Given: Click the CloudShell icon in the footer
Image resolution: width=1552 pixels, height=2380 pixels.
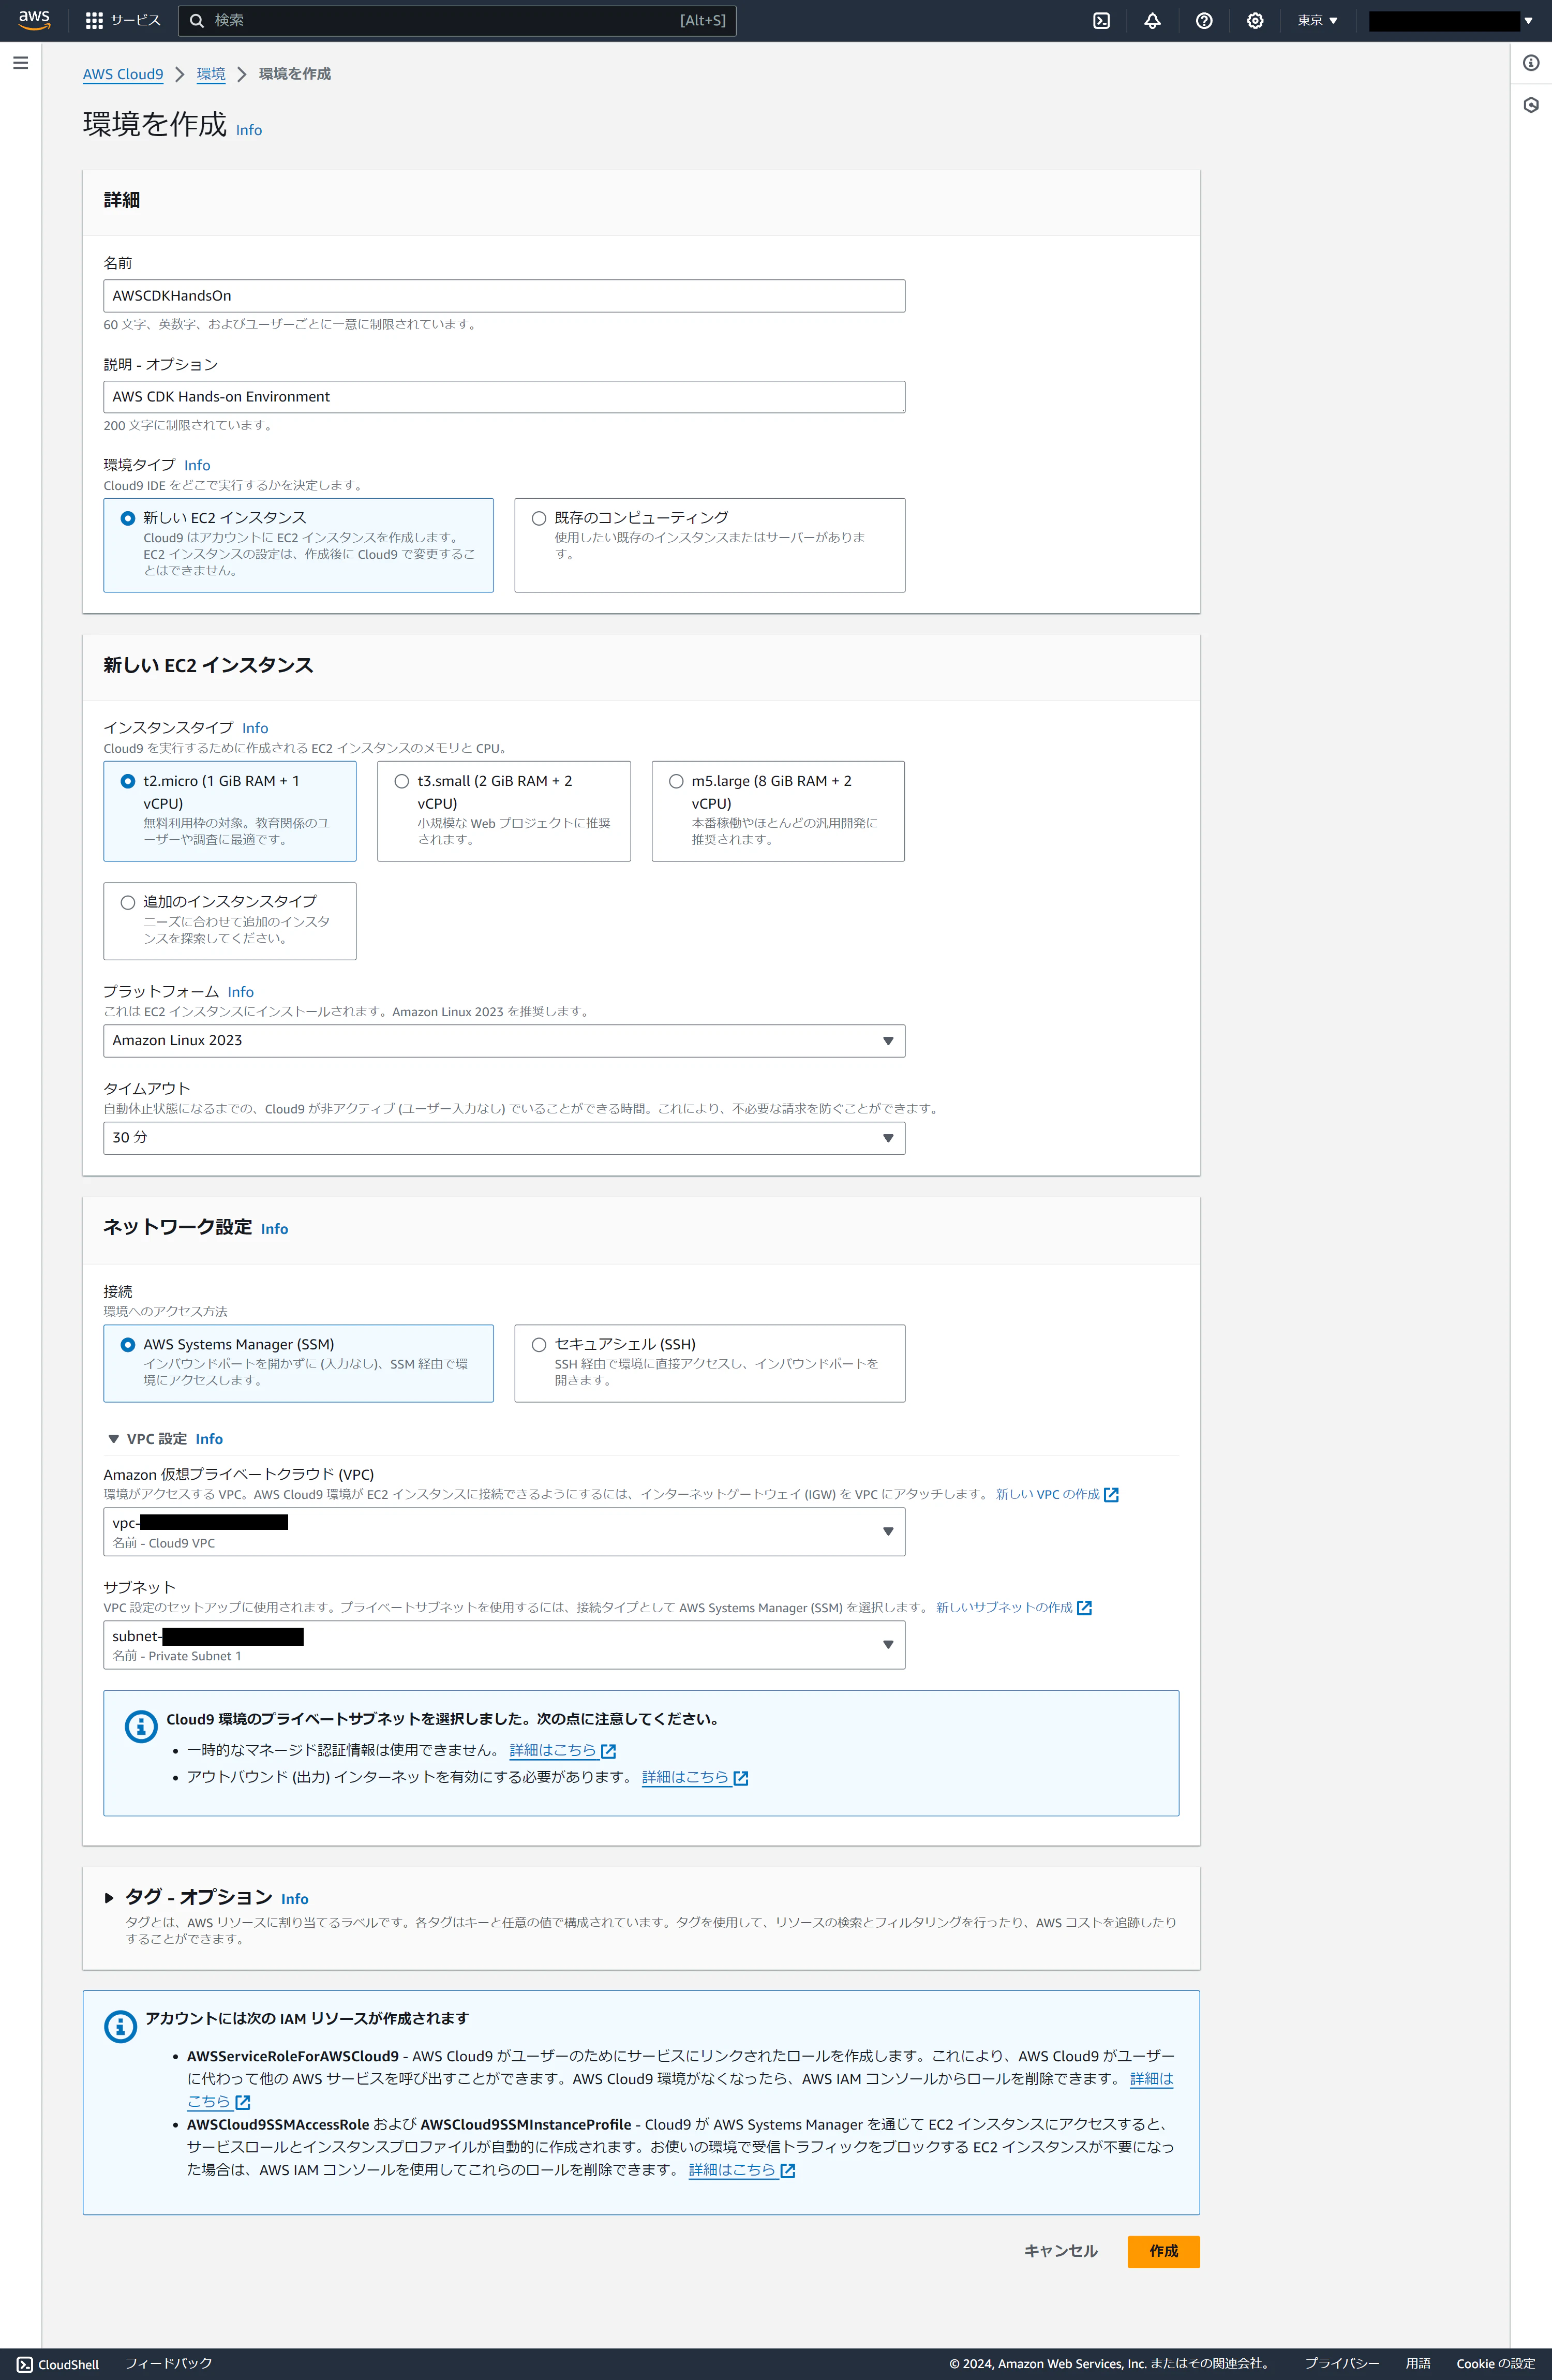Looking at the screenshot, I should point(25,2364).
